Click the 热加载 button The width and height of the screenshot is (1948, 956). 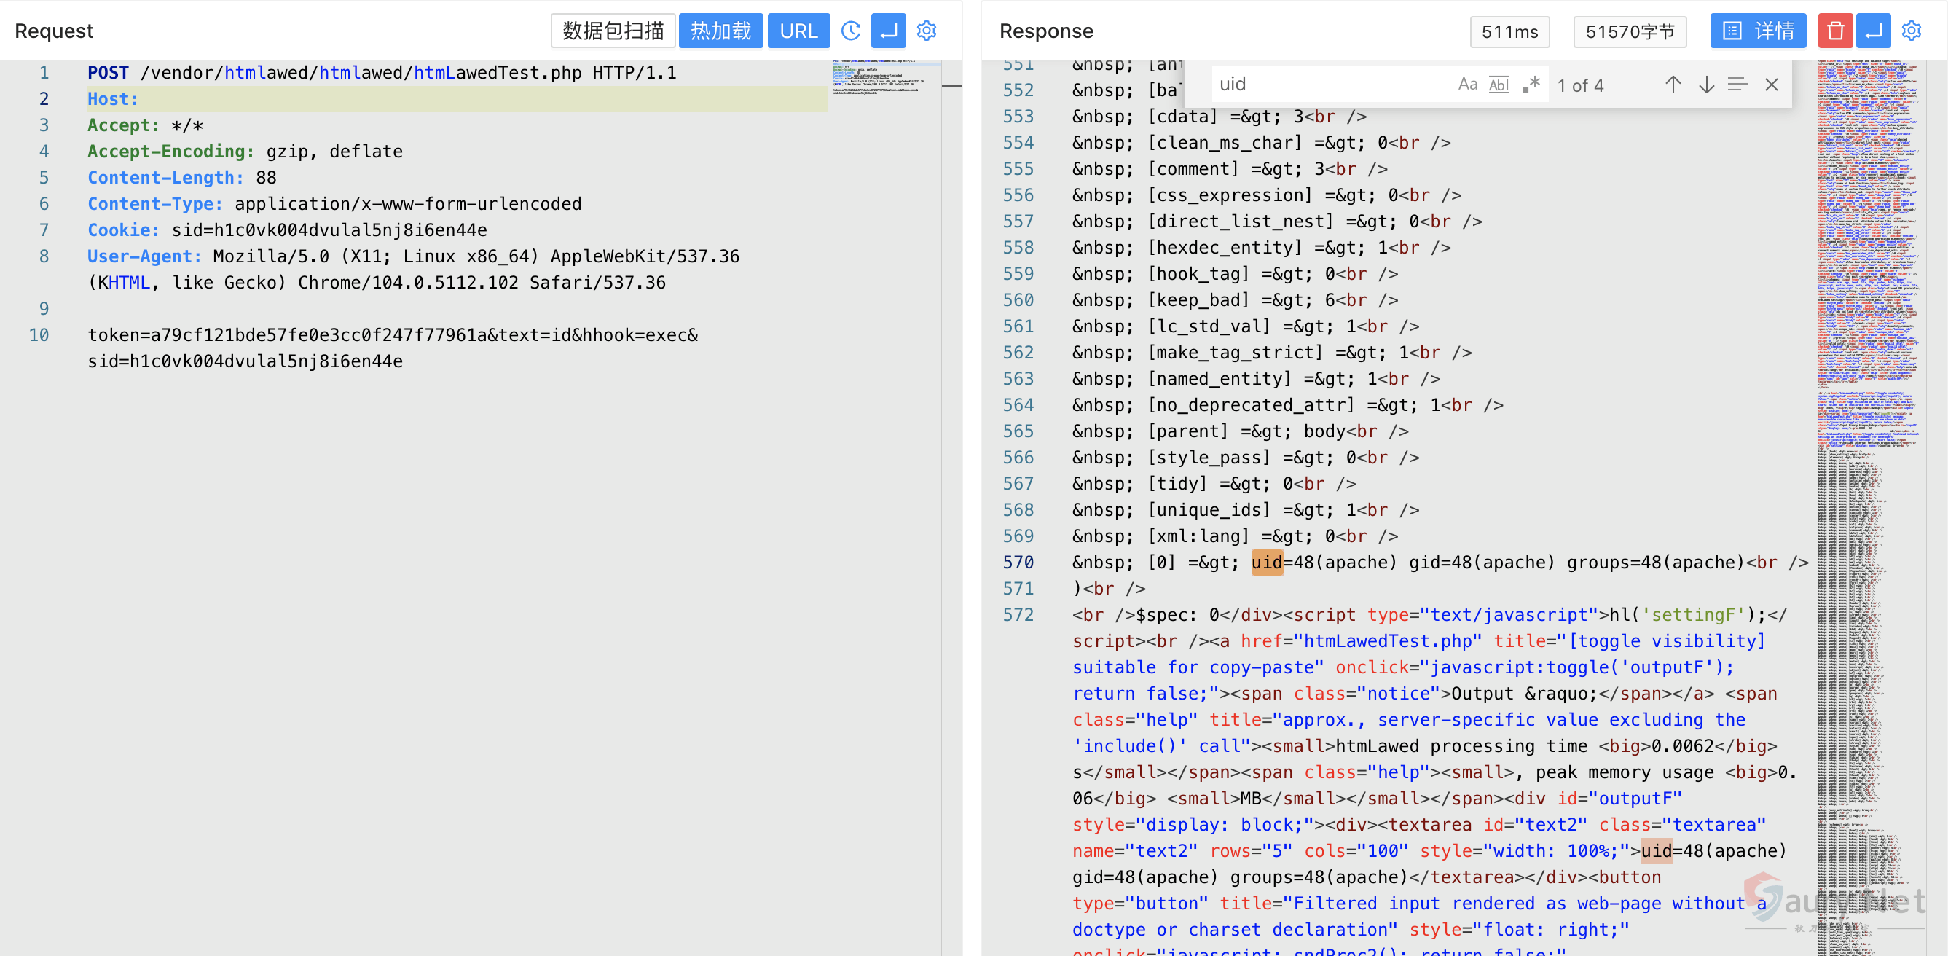click(x=720, y=31)
